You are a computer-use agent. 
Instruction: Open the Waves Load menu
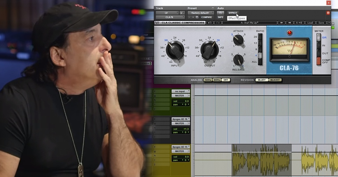pyautogui.click(x=310, y=23)
